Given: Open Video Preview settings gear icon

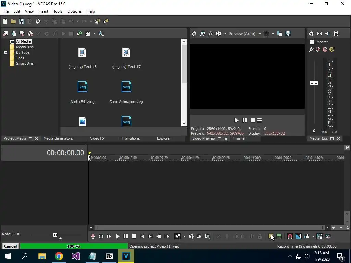Looking at the screenshot, I should [x=194, y=34].
